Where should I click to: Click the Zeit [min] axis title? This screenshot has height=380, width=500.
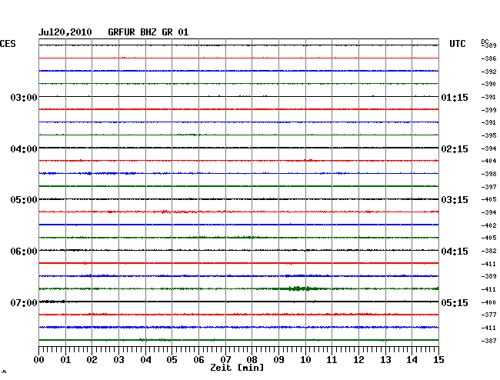pos(237,368)
